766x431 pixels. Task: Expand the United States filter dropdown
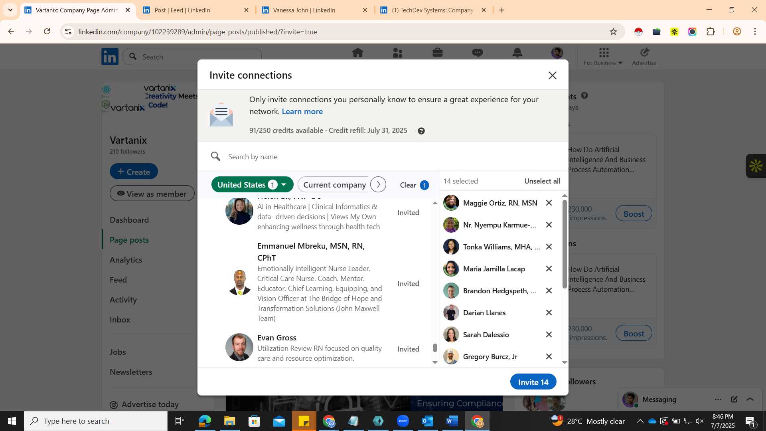(252, 185)
